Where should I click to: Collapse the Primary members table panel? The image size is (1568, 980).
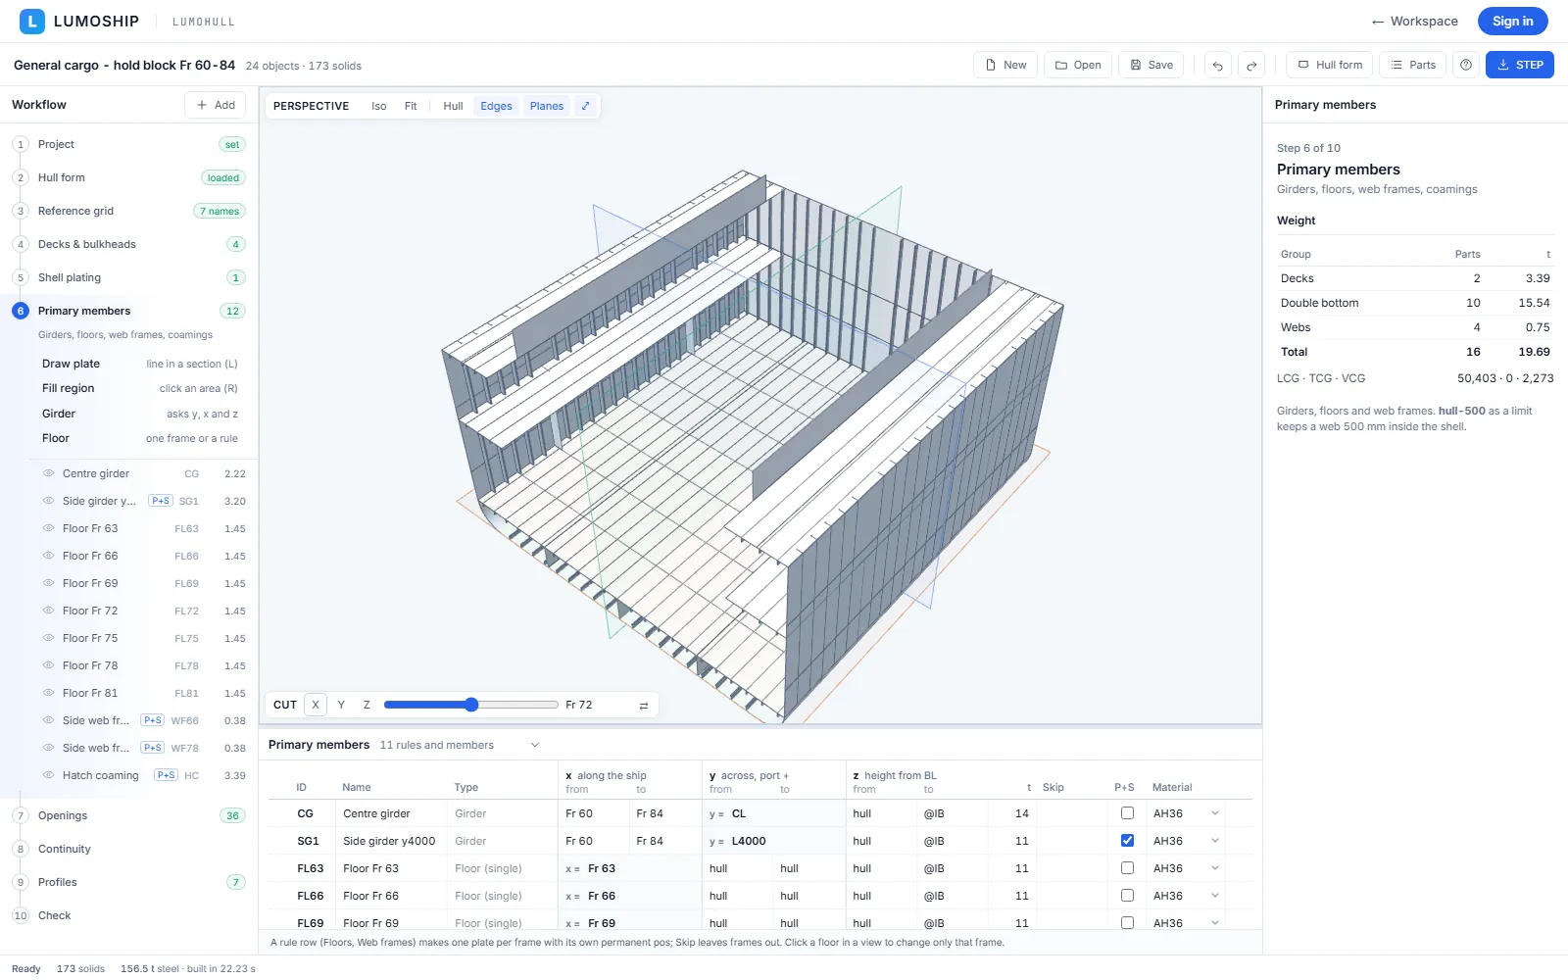535,745
